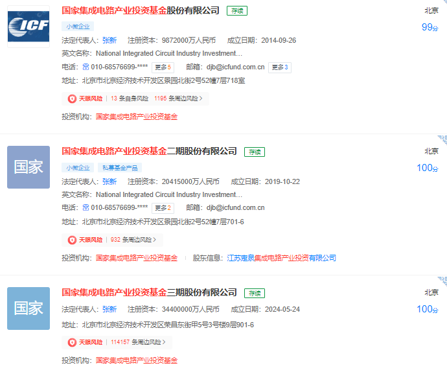The width and height of the screenshot is (447, 372).
Task: Click address ending 7层701-6
Action: [x=163, y=222]
